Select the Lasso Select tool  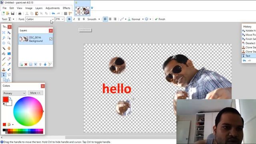click(4, 38)
